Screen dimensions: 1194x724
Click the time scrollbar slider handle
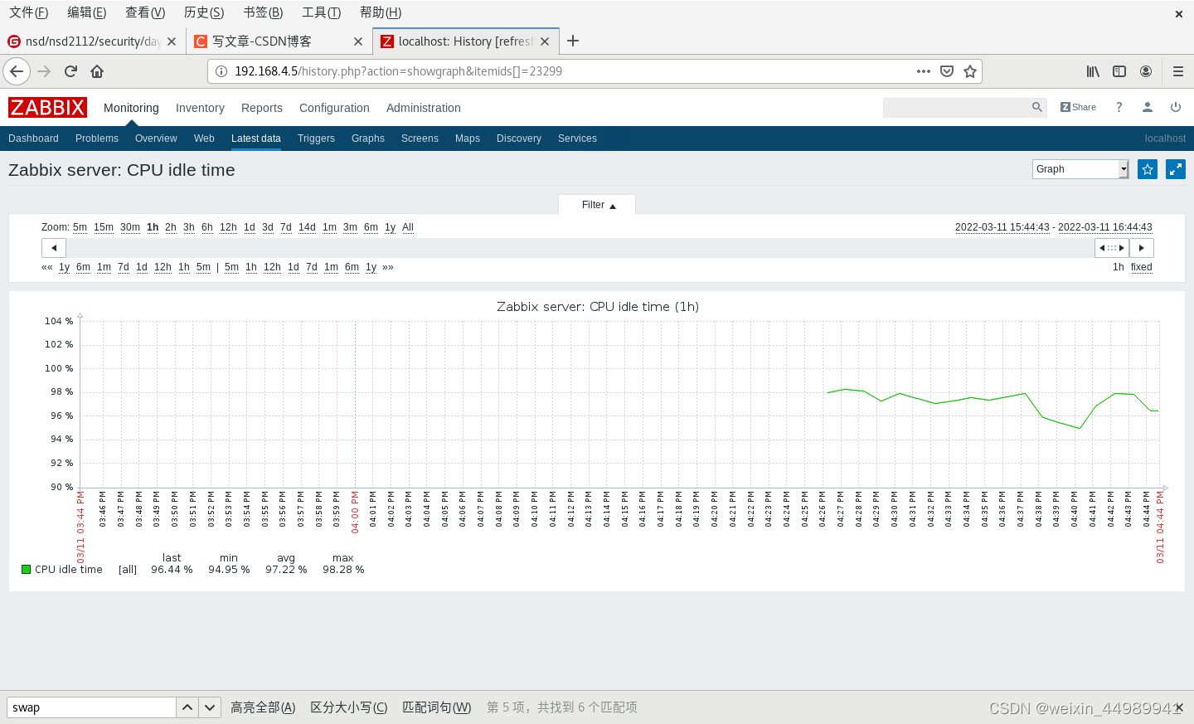1112,248
